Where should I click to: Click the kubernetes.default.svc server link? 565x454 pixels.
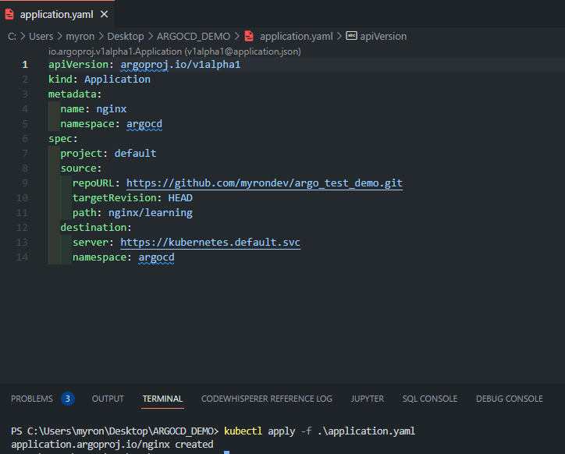[x=211, y=242]
